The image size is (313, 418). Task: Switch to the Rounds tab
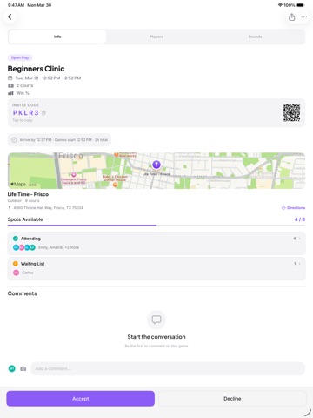click(255, 37)
